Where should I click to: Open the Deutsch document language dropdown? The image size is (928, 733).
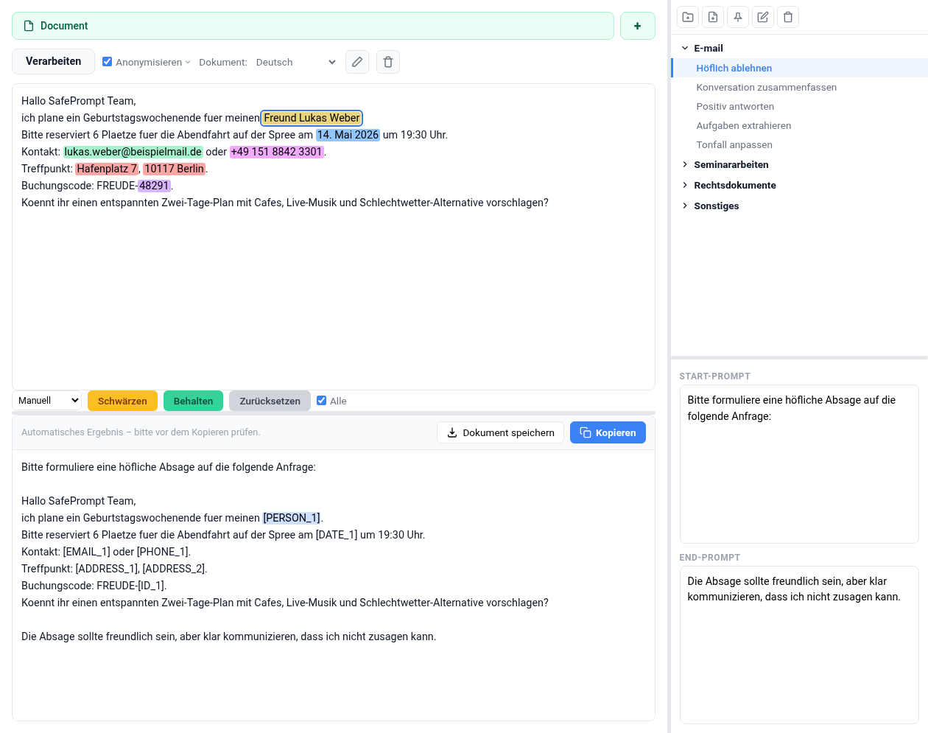[295, 62]
